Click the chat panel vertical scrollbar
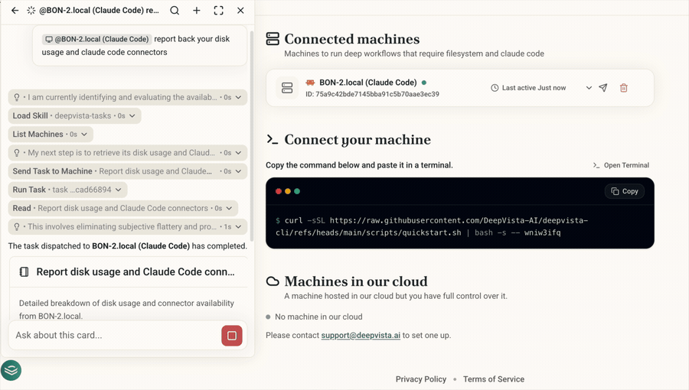This screenshot has width=689, height=390. [252, 136]
